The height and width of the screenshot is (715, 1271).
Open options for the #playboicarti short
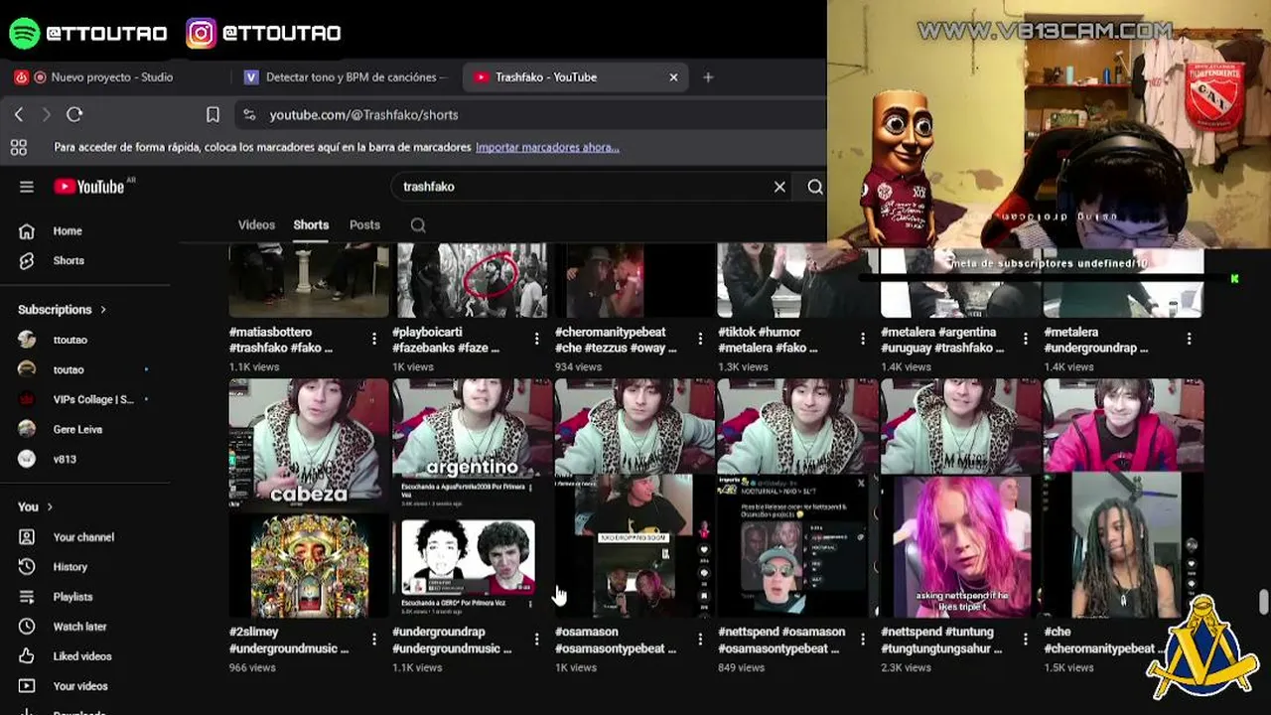point(536,340)
